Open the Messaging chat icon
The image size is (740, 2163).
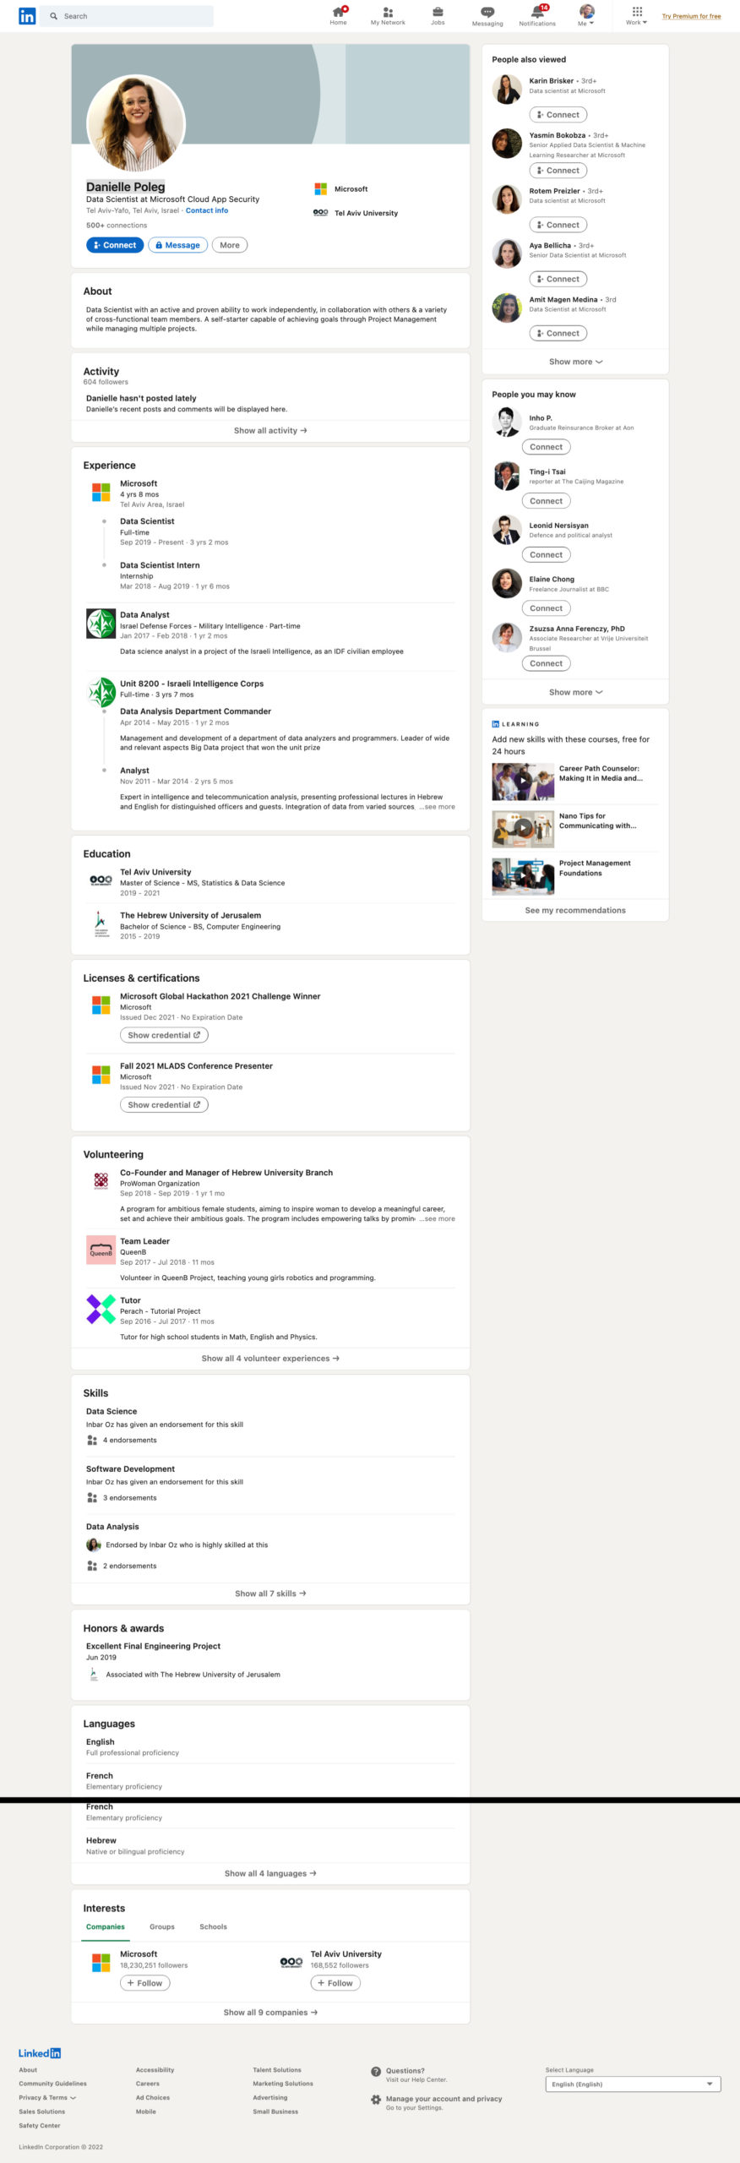tap(487, 13)
